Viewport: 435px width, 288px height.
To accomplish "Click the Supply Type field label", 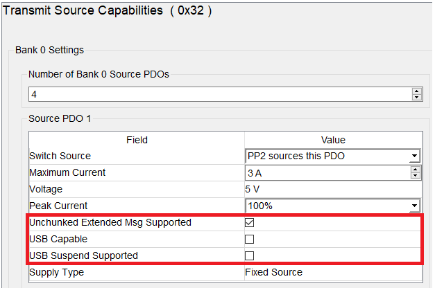I will tap(56, 272).
